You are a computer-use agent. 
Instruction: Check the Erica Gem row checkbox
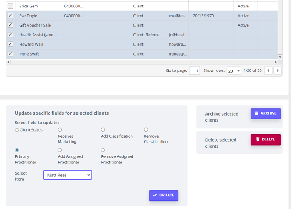pos(10,6)
